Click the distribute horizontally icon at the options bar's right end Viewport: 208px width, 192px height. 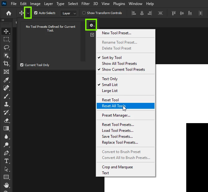click(x=201, y=13)
